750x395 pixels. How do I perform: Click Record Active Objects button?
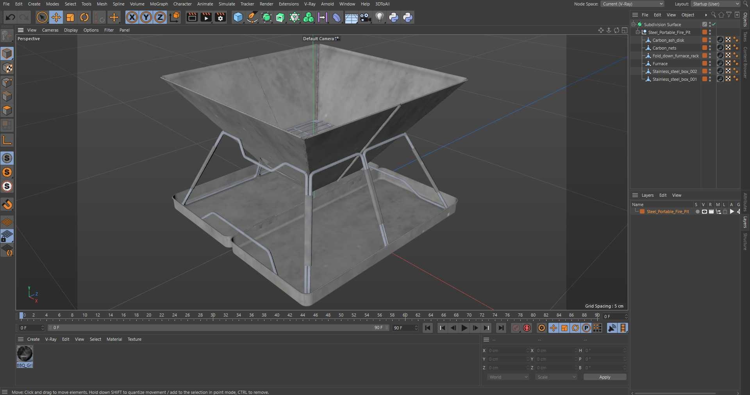click(516, 328)
